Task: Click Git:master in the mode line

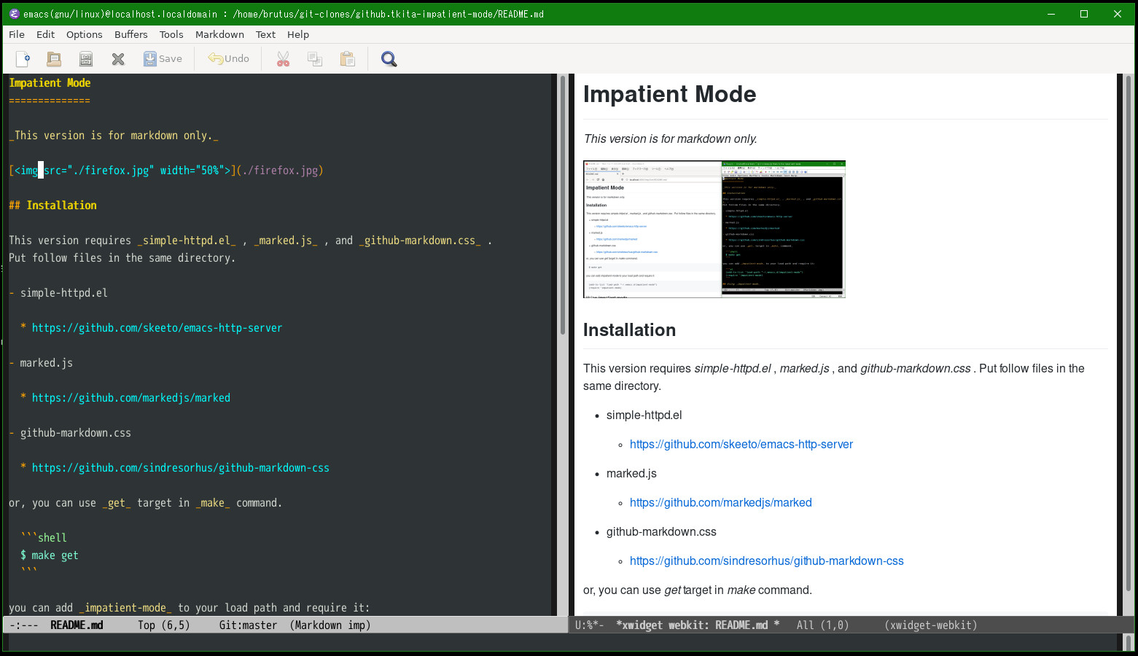Action: pyautogui.click(x=248, y=625)
